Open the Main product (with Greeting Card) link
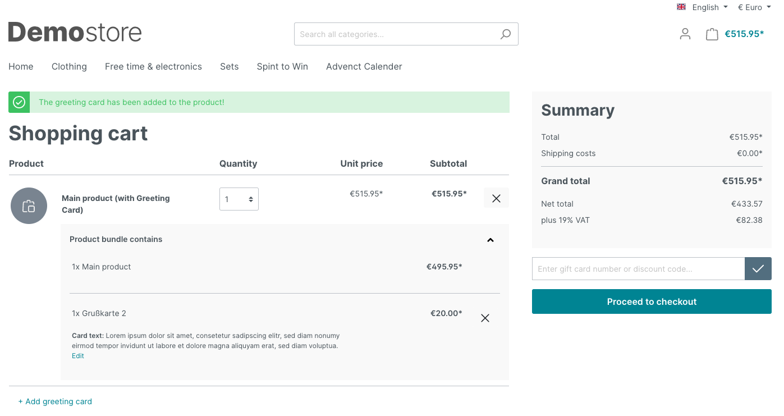The image size is (784, 416). click(116, 204)
